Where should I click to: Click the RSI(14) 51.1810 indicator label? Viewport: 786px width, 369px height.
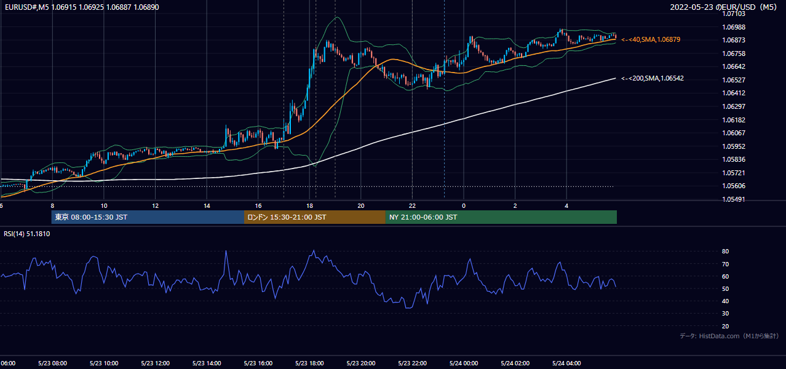click(x=27, y=234)
